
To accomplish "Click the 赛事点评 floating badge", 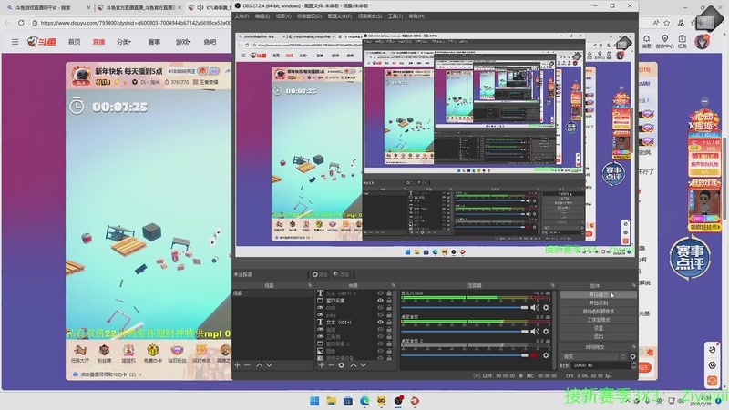I will (690, 258).
